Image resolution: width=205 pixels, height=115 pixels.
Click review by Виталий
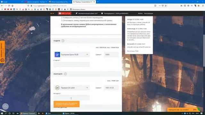139,45
